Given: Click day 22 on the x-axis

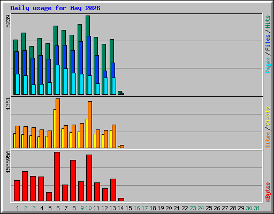Looking at the screenshot, I should point(185,208).
